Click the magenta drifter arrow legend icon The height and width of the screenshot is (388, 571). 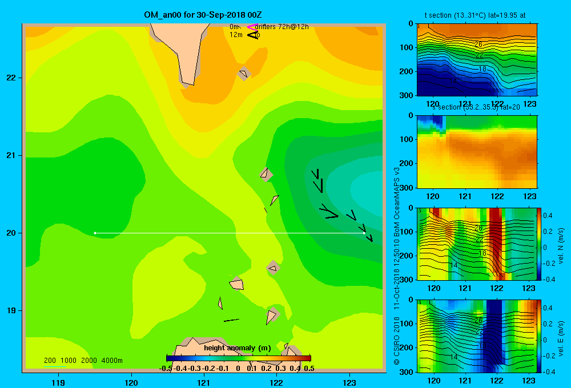tap(252, 27)
